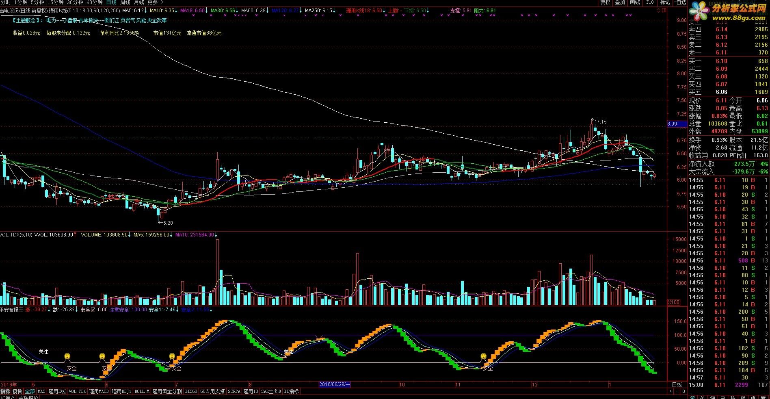Switch to 瑾用18 tab
This screenshot has height=399, width=770.
pyautogui.click(x=251, y=391)
